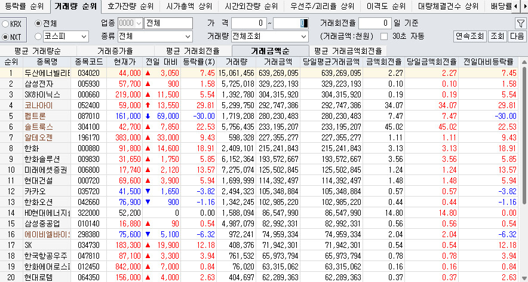528x282 pixels.
Task: Sort by 등락률(%) column header
Action: (199, 62)
